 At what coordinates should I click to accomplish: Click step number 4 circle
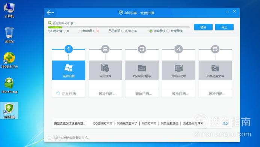(178, 49)
